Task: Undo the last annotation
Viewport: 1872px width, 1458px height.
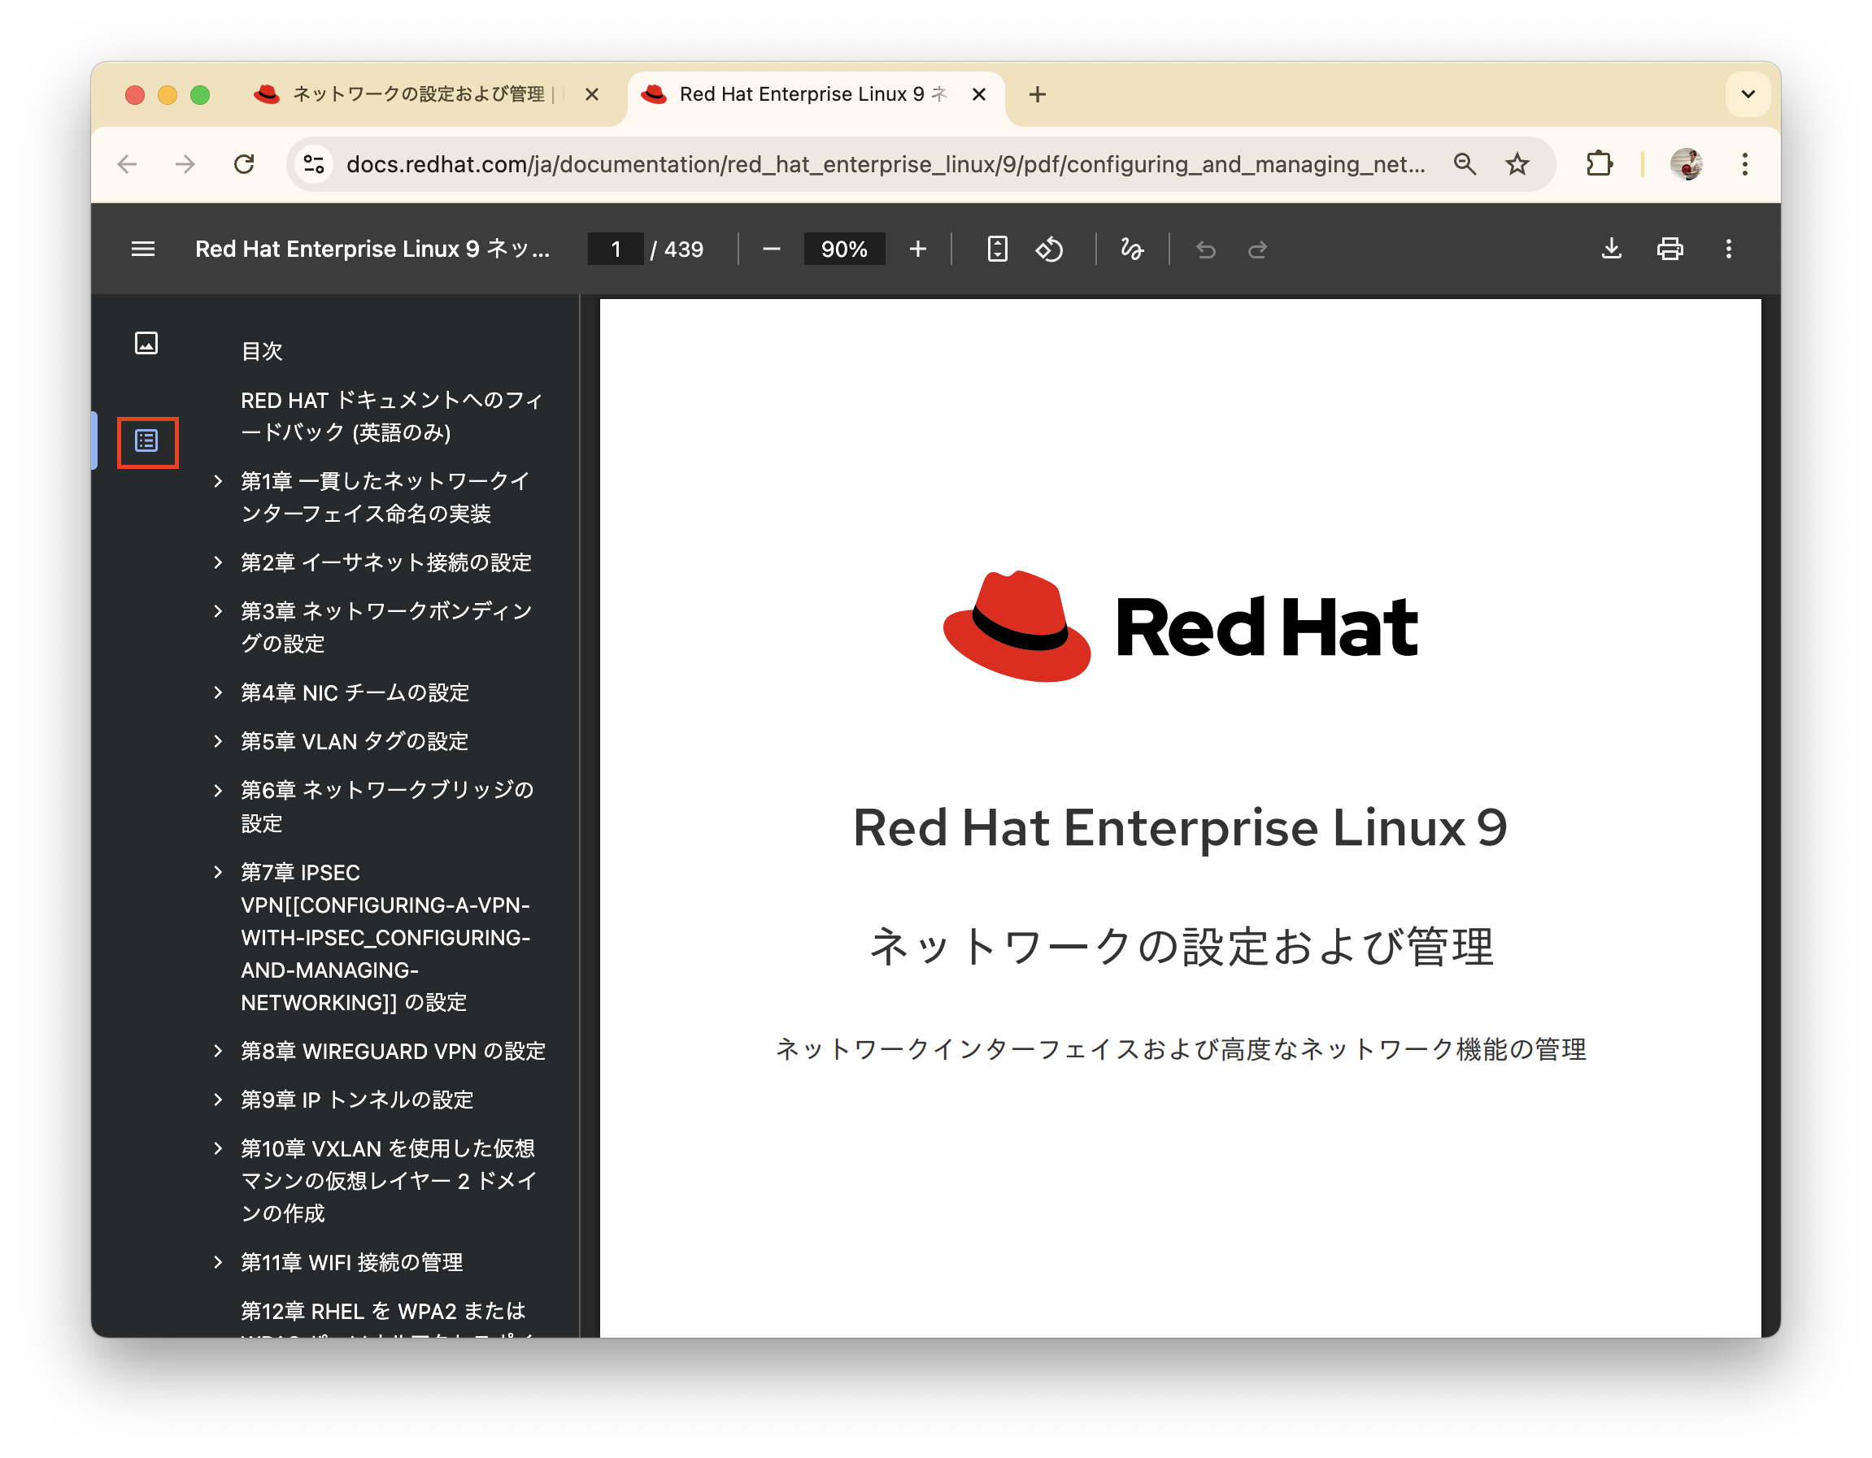Action: (1206, 250)
